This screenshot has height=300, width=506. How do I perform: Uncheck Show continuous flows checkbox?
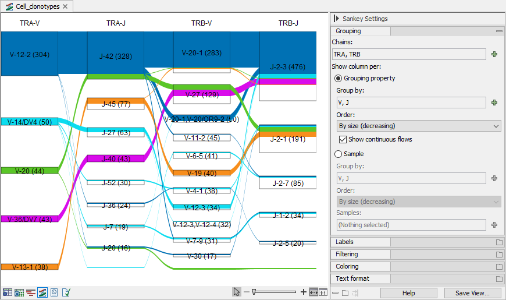click(343, 139)
